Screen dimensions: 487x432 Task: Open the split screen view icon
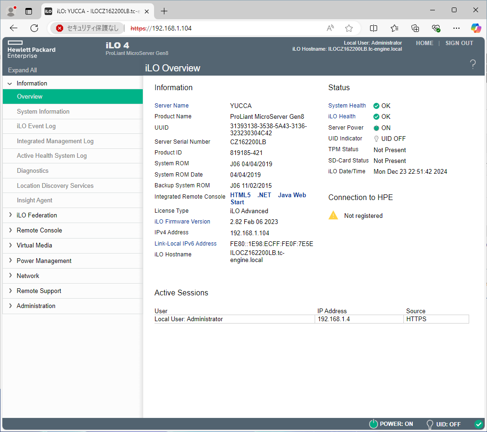[x=373, y=28]
